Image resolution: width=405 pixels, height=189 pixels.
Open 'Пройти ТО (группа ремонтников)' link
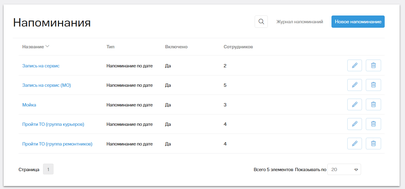click(57, 144)
